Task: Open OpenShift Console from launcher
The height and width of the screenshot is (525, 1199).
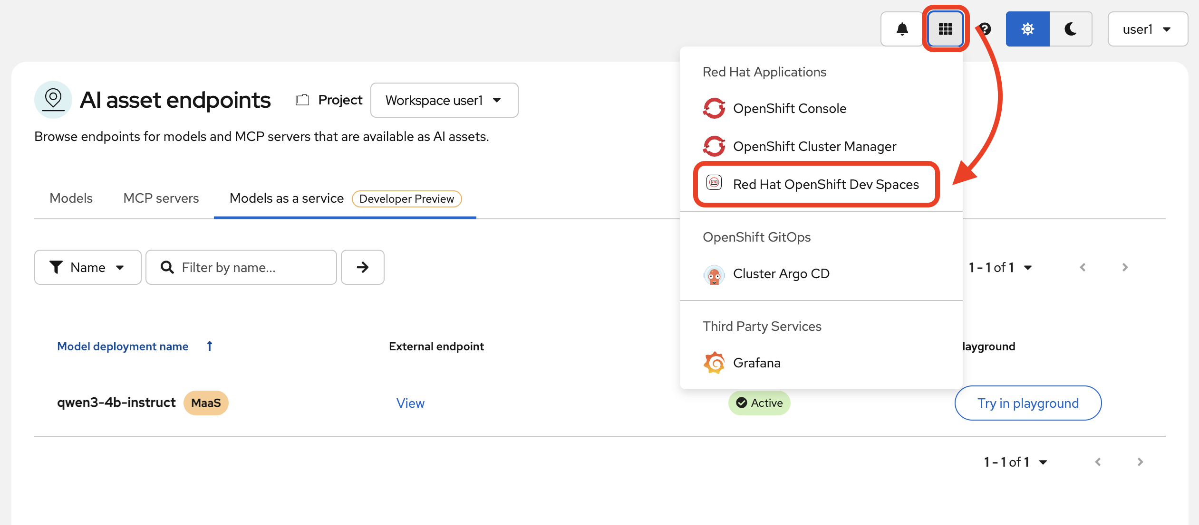Action: [821, 108]
